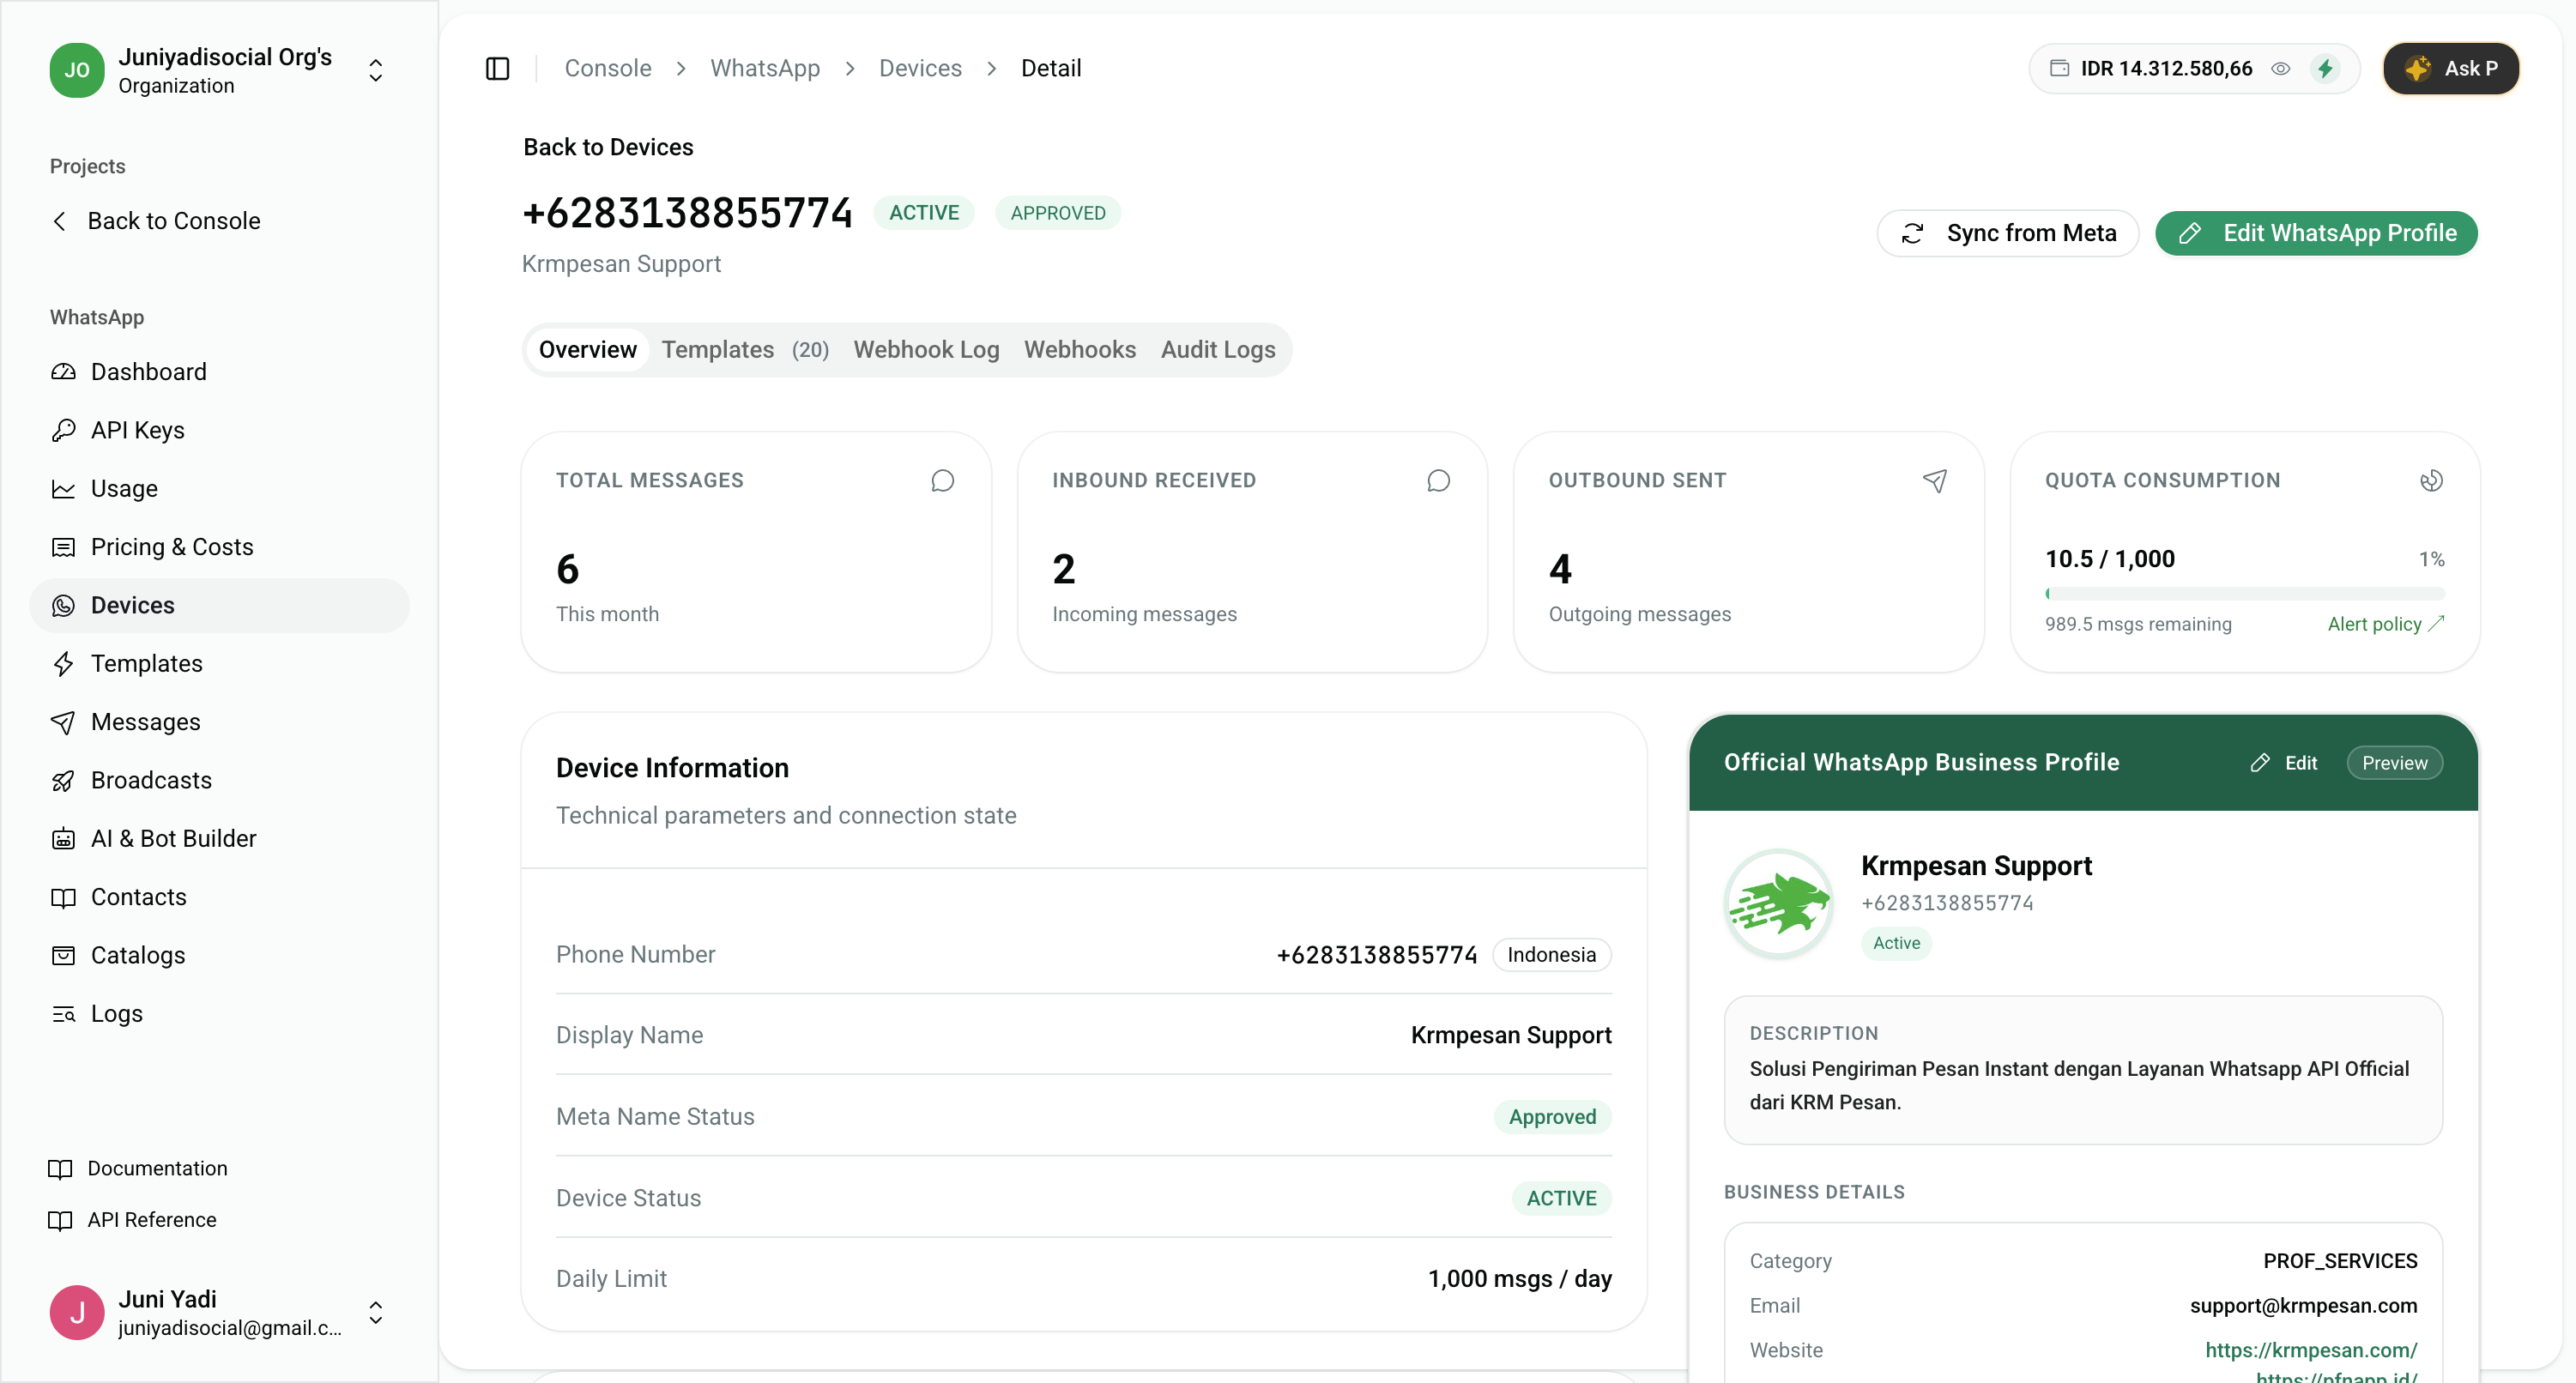Open Pricing & Costs page
Screen dimensions: 2576x1383
click(219, 546)
